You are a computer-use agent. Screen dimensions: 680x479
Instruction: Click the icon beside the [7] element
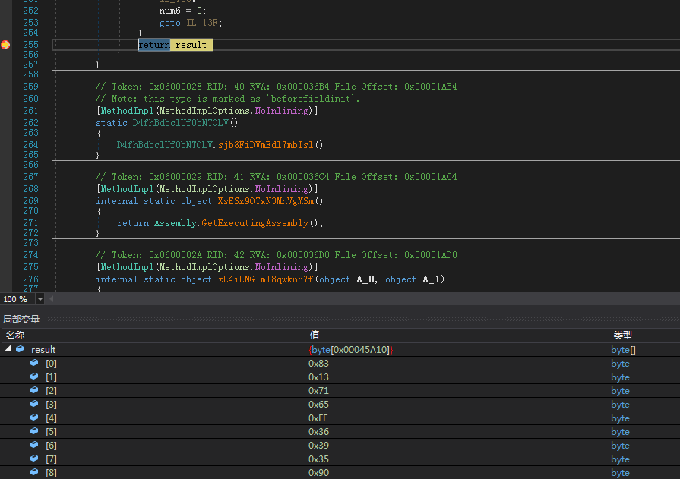pyautogui.click(x=34, y=459)
